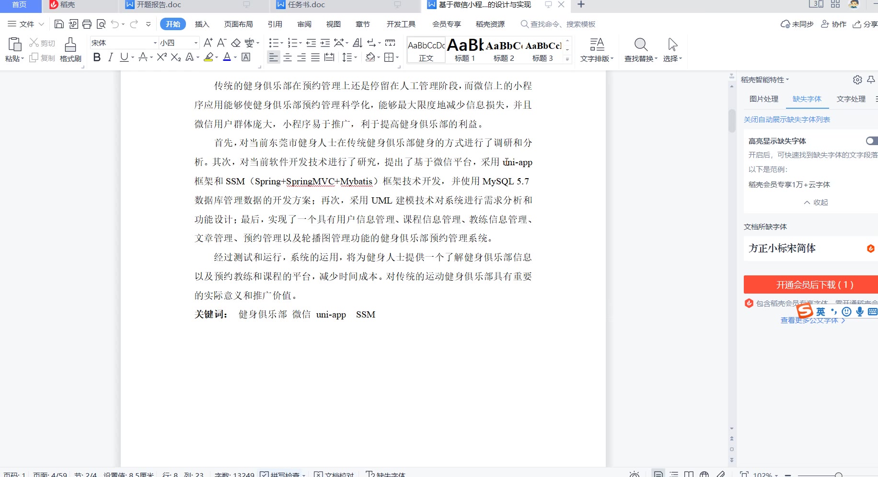Apply yellow text highlight color
Screen dimensions: 878x477
click(208, 57)
